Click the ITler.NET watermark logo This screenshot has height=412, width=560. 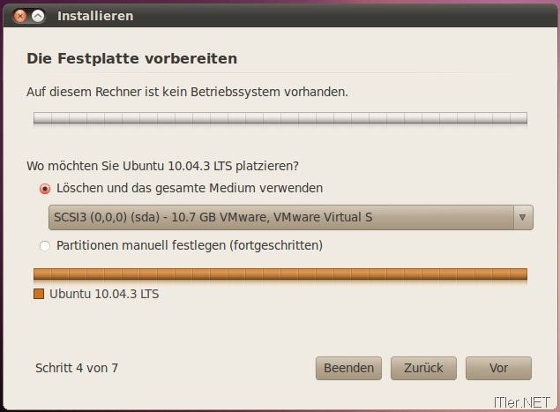(522, 402)
